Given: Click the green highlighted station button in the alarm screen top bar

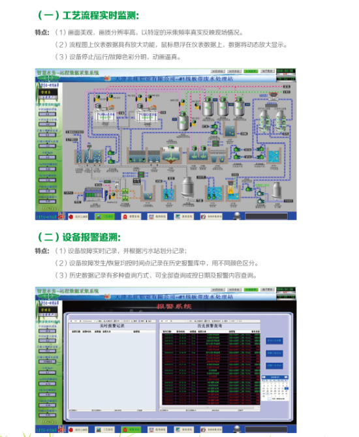Looking at the screenshot, I should pos(251,290).
